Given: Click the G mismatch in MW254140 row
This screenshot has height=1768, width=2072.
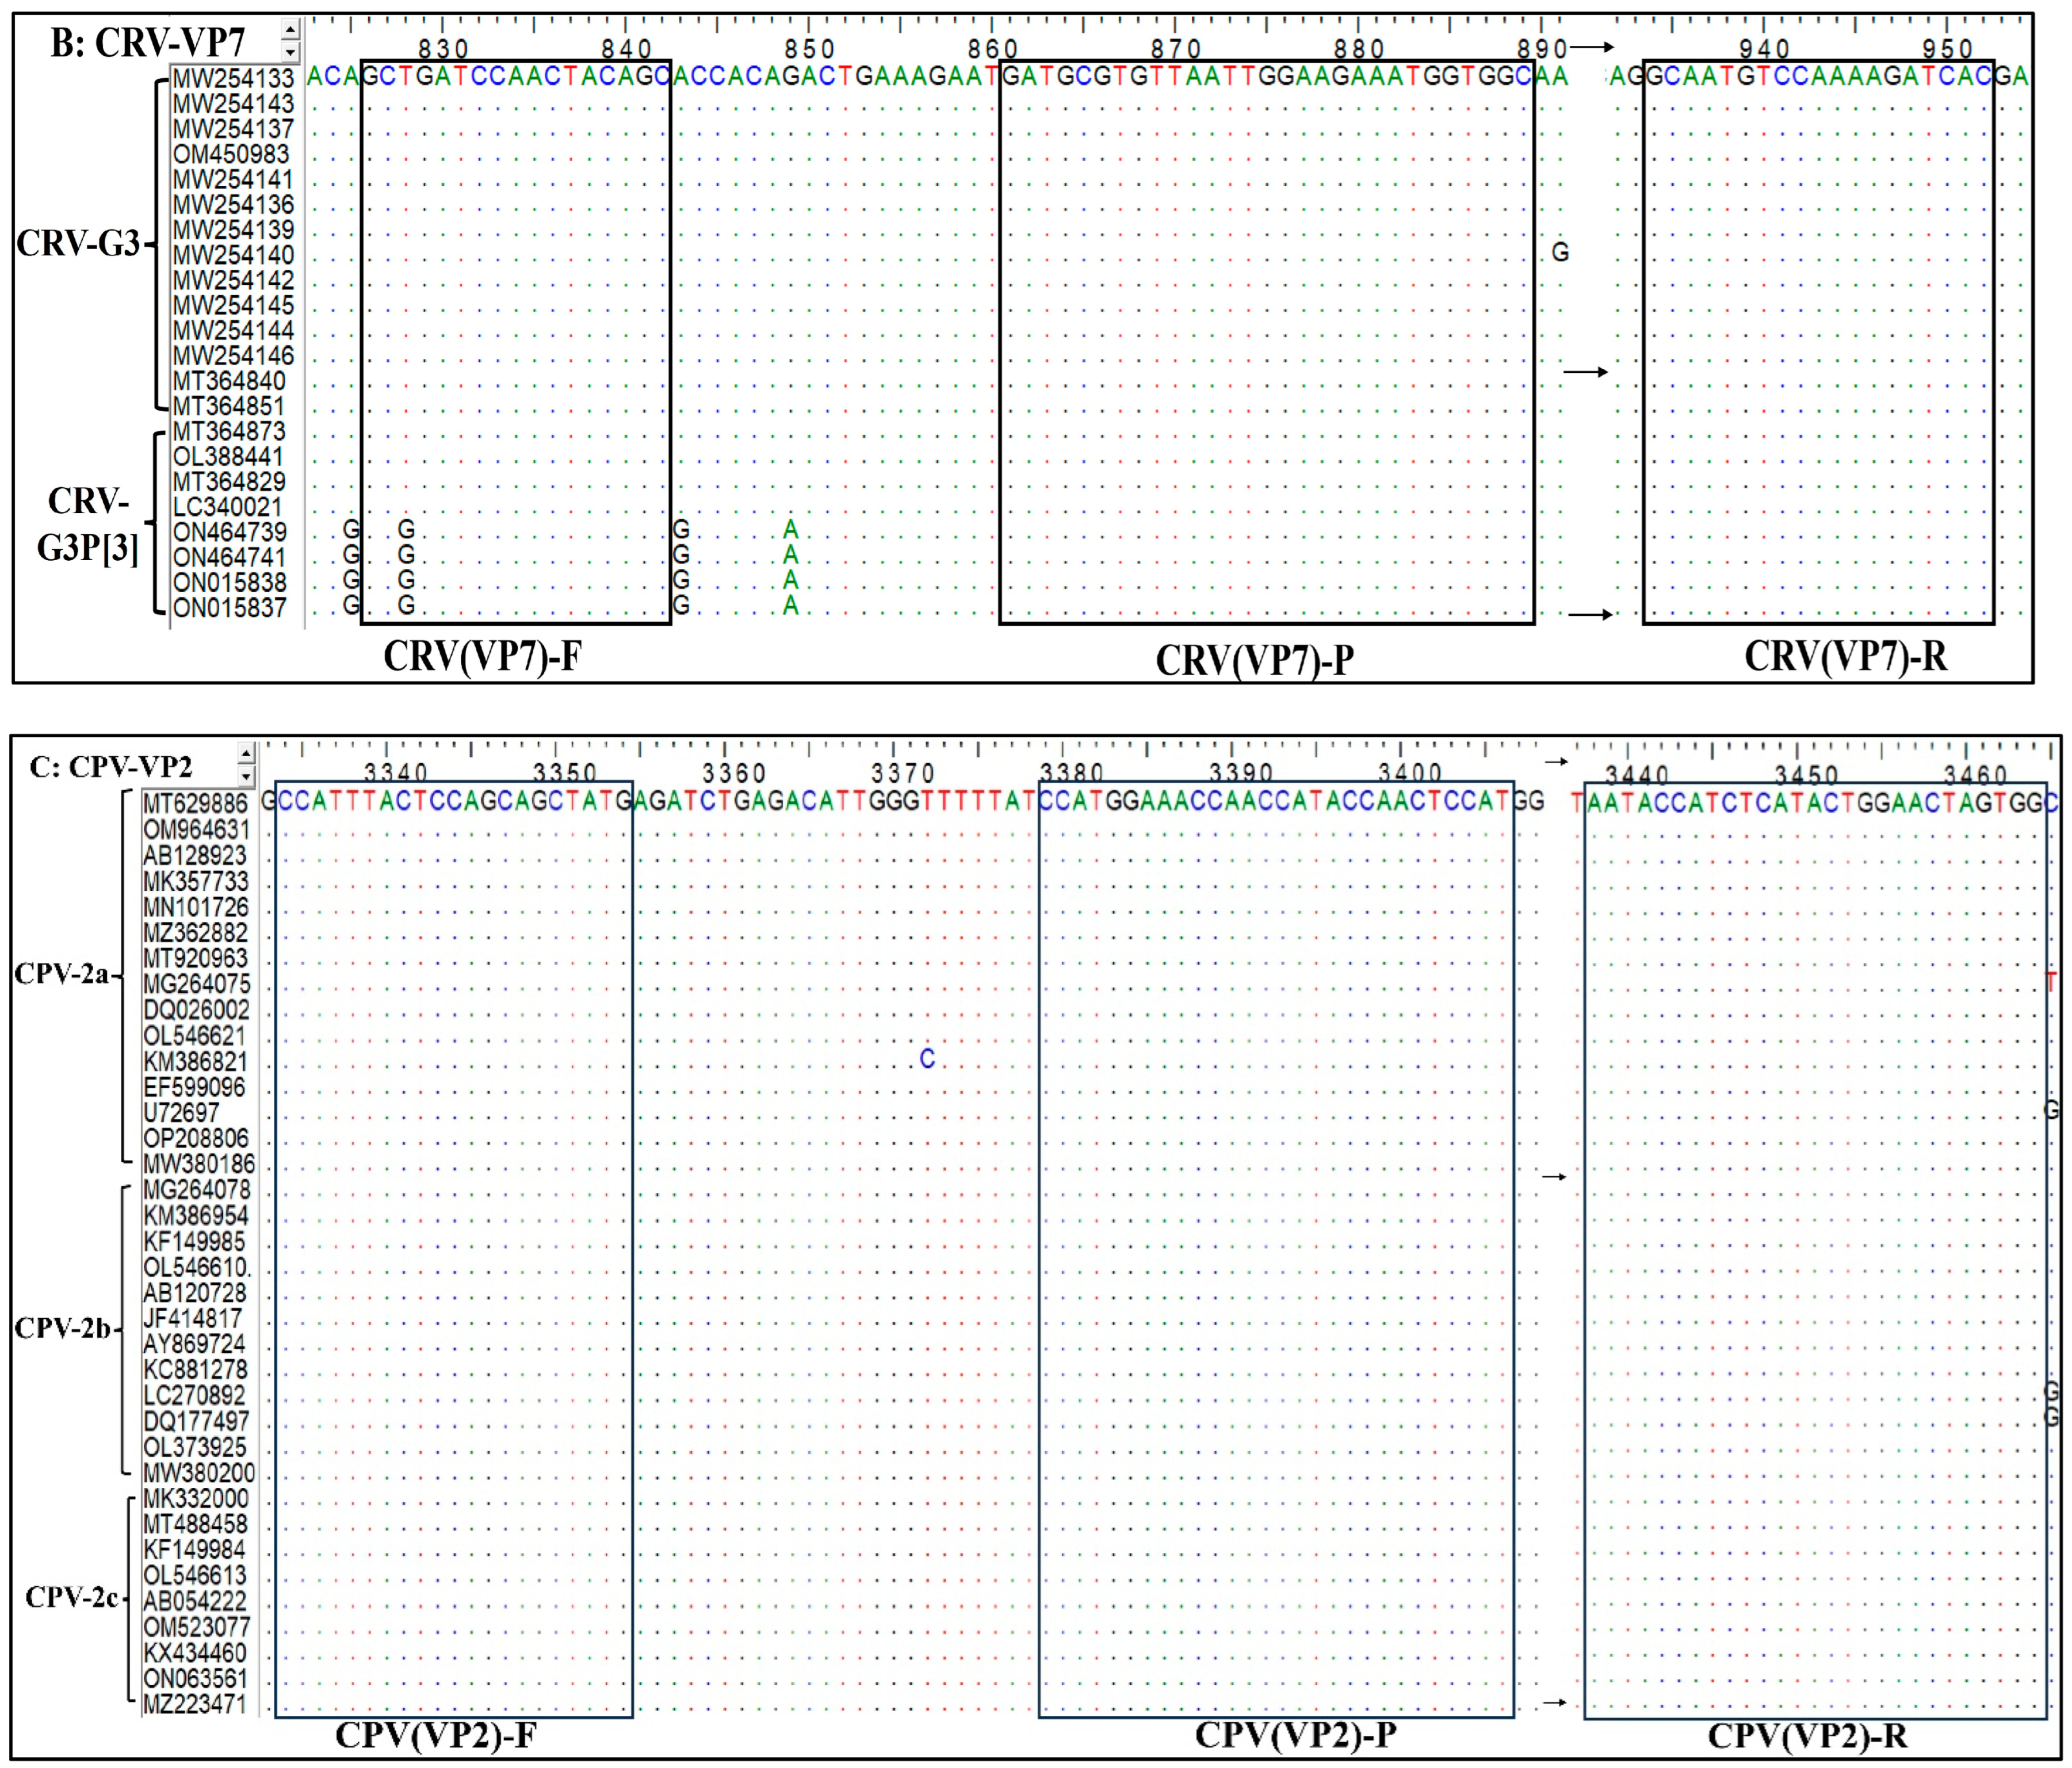Looking at the screenshot, I should pyautogui.click(x=1560, y=253).
